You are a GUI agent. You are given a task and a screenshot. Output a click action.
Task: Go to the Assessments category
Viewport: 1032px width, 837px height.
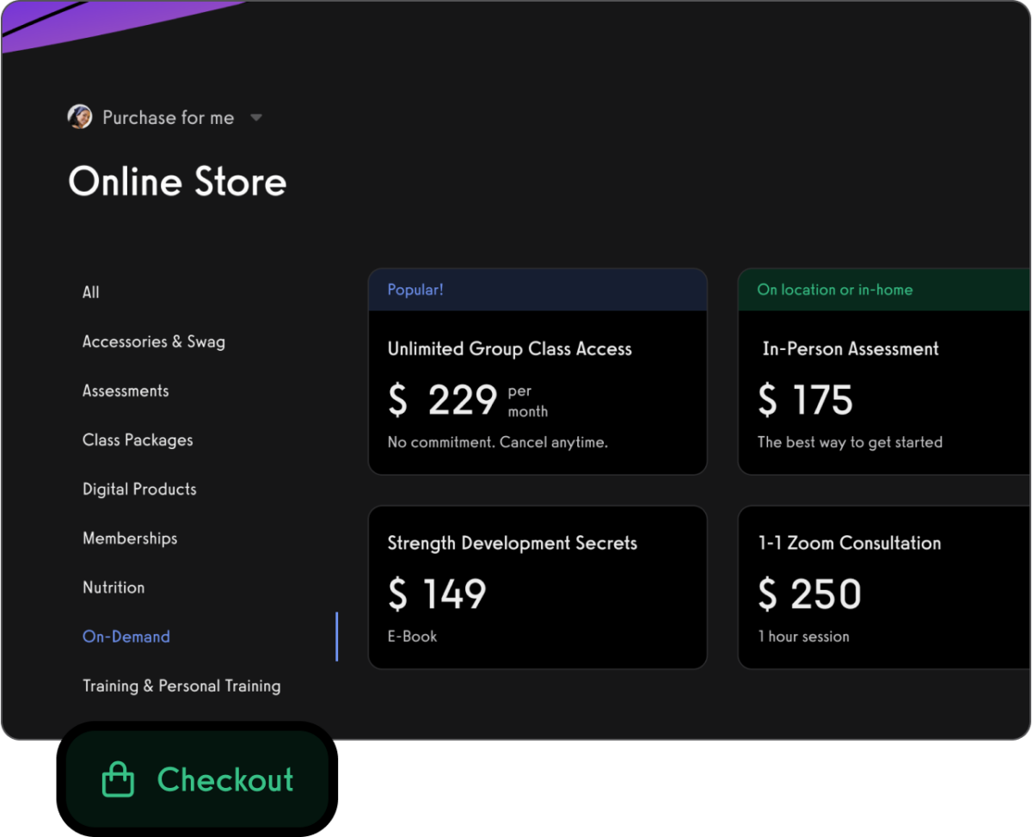point(126,391)
